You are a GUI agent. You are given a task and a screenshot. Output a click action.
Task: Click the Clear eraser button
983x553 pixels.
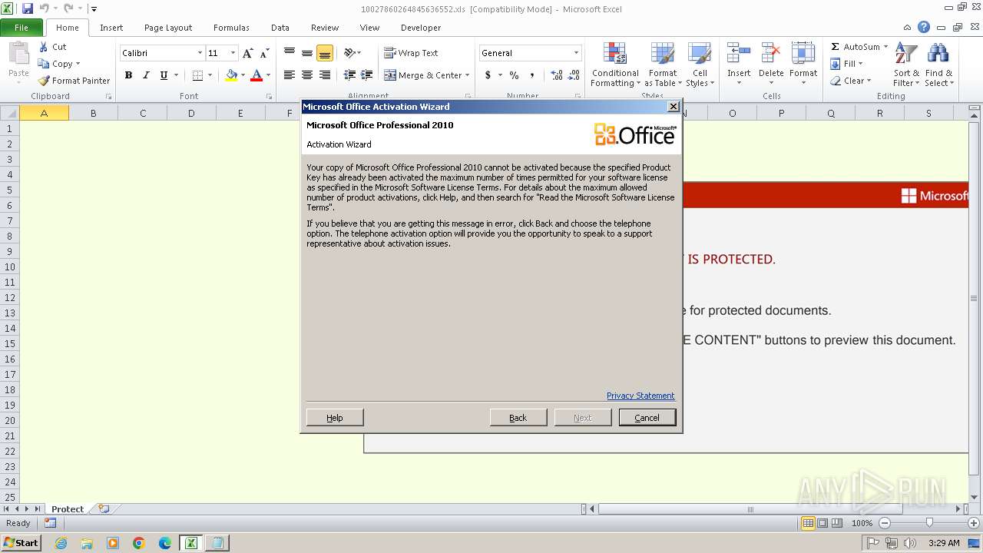[x=850, y=81]
